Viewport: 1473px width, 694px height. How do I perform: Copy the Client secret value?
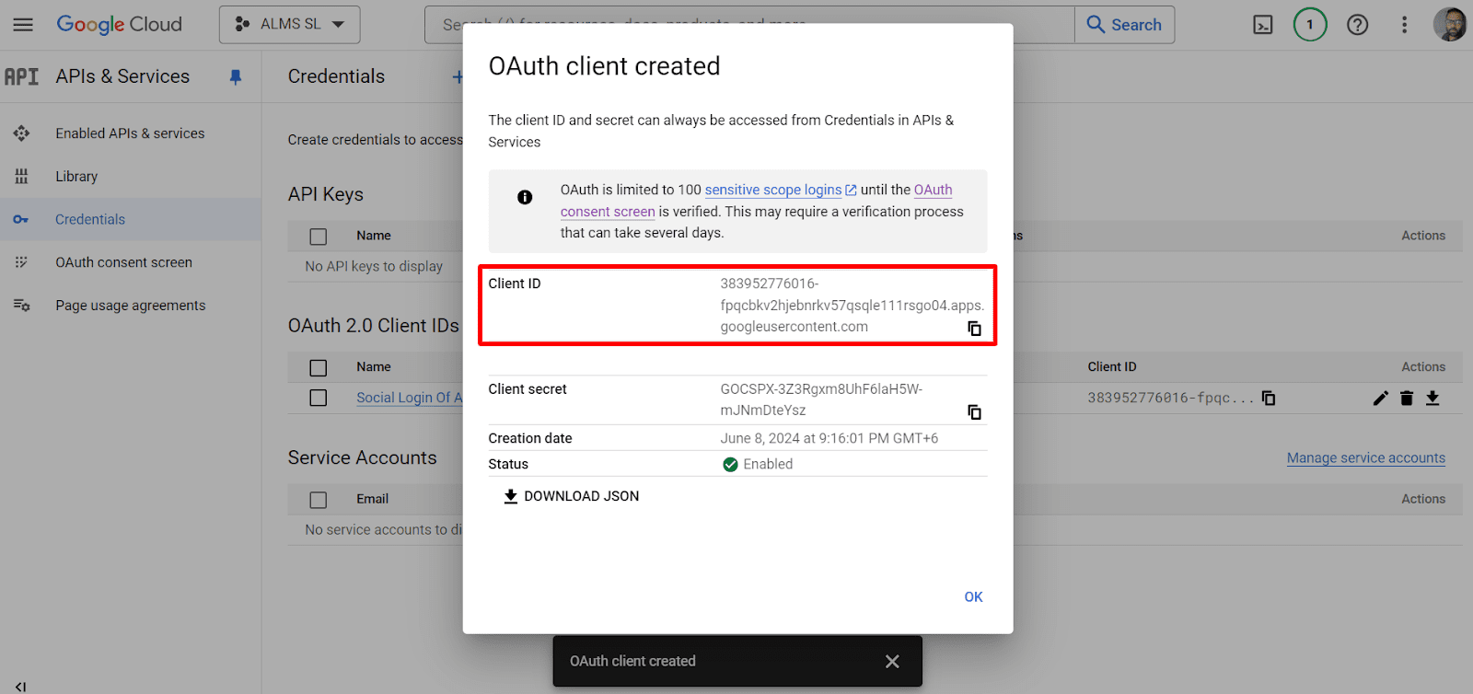click(974, 411)
